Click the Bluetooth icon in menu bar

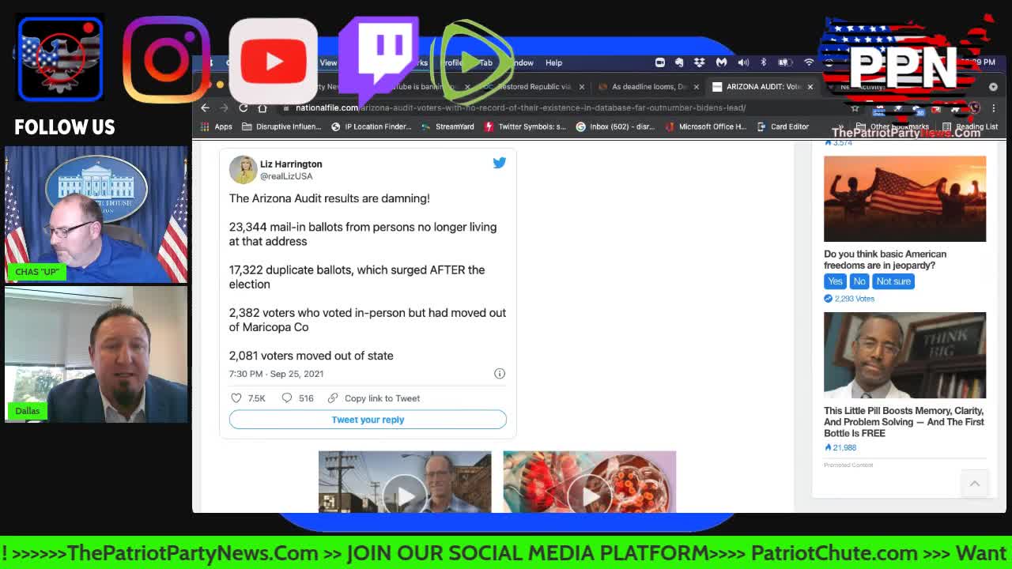763,62
